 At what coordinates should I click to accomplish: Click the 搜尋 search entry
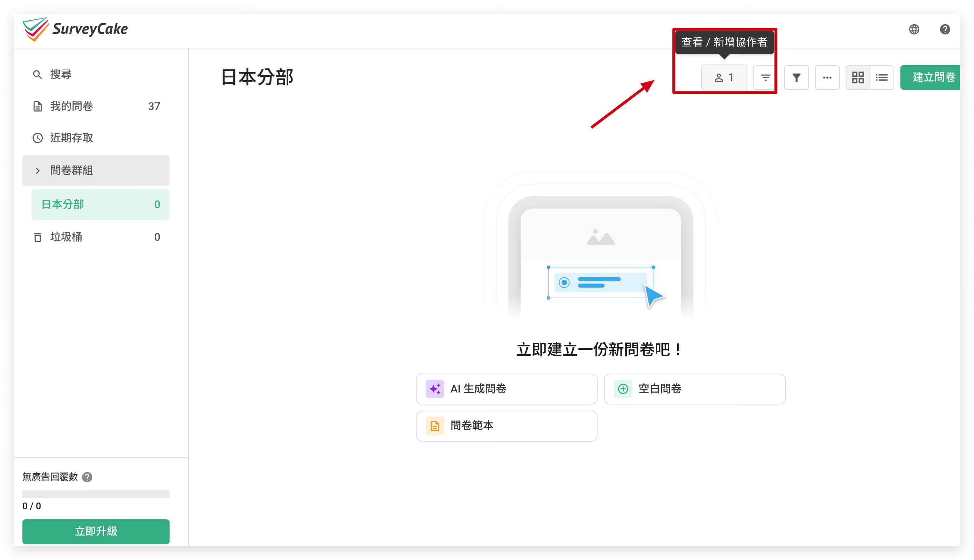[96, 74]
